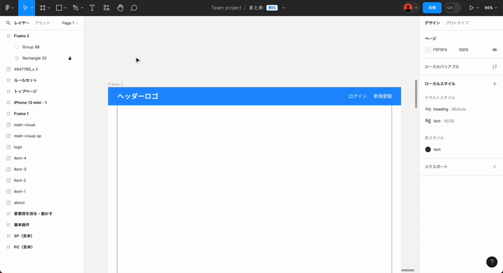Click the F5F5F5 hex value field

coord(440,50)
